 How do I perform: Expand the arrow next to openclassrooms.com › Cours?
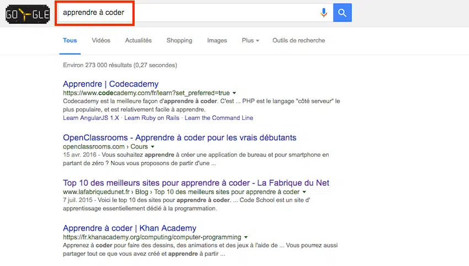pos(153,147)
